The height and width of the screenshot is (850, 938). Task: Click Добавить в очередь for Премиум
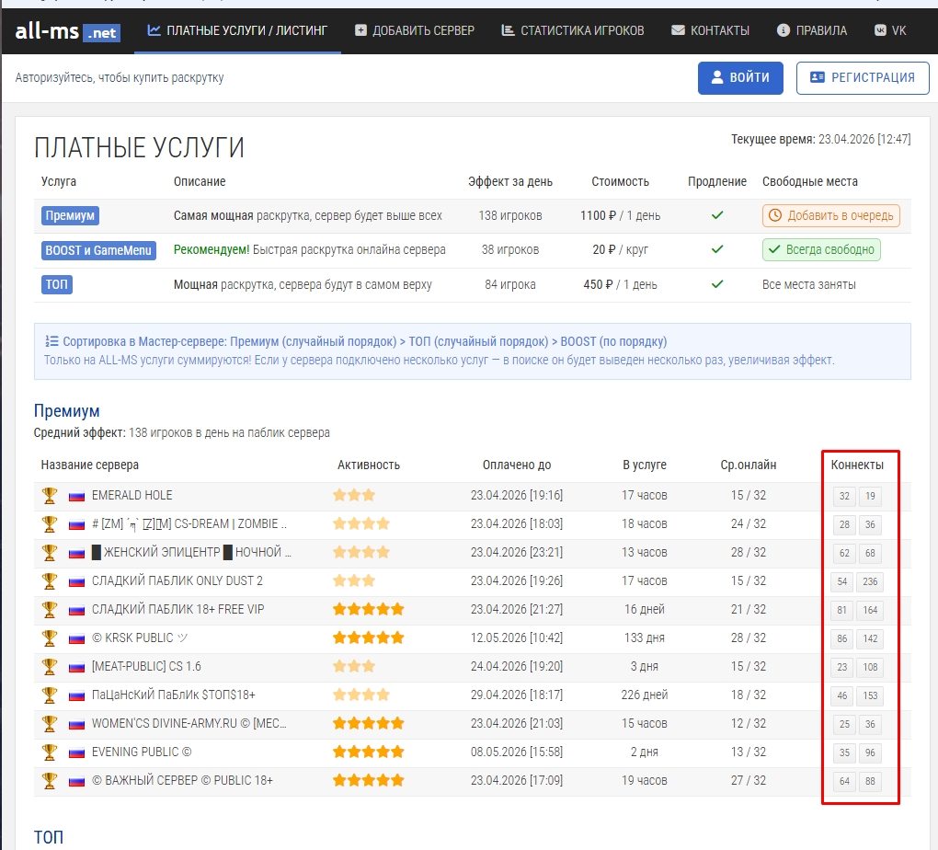pyautogui.click(x=830, y=215)
